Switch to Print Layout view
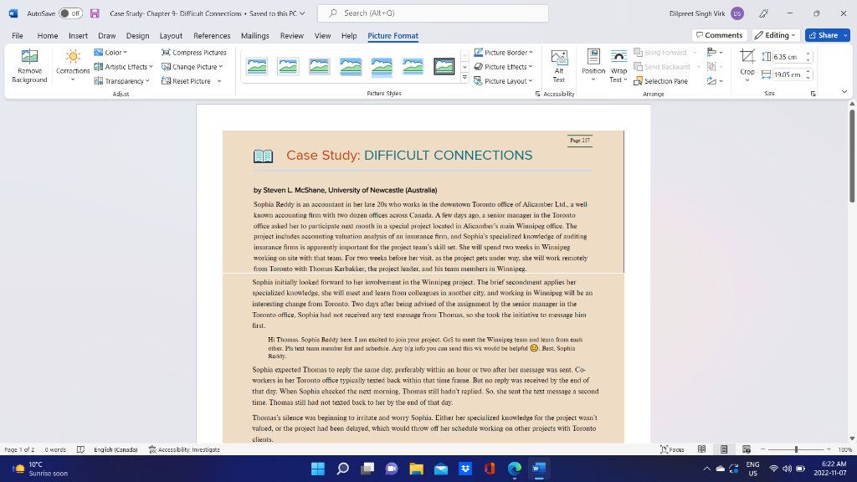 pos(724,449)
